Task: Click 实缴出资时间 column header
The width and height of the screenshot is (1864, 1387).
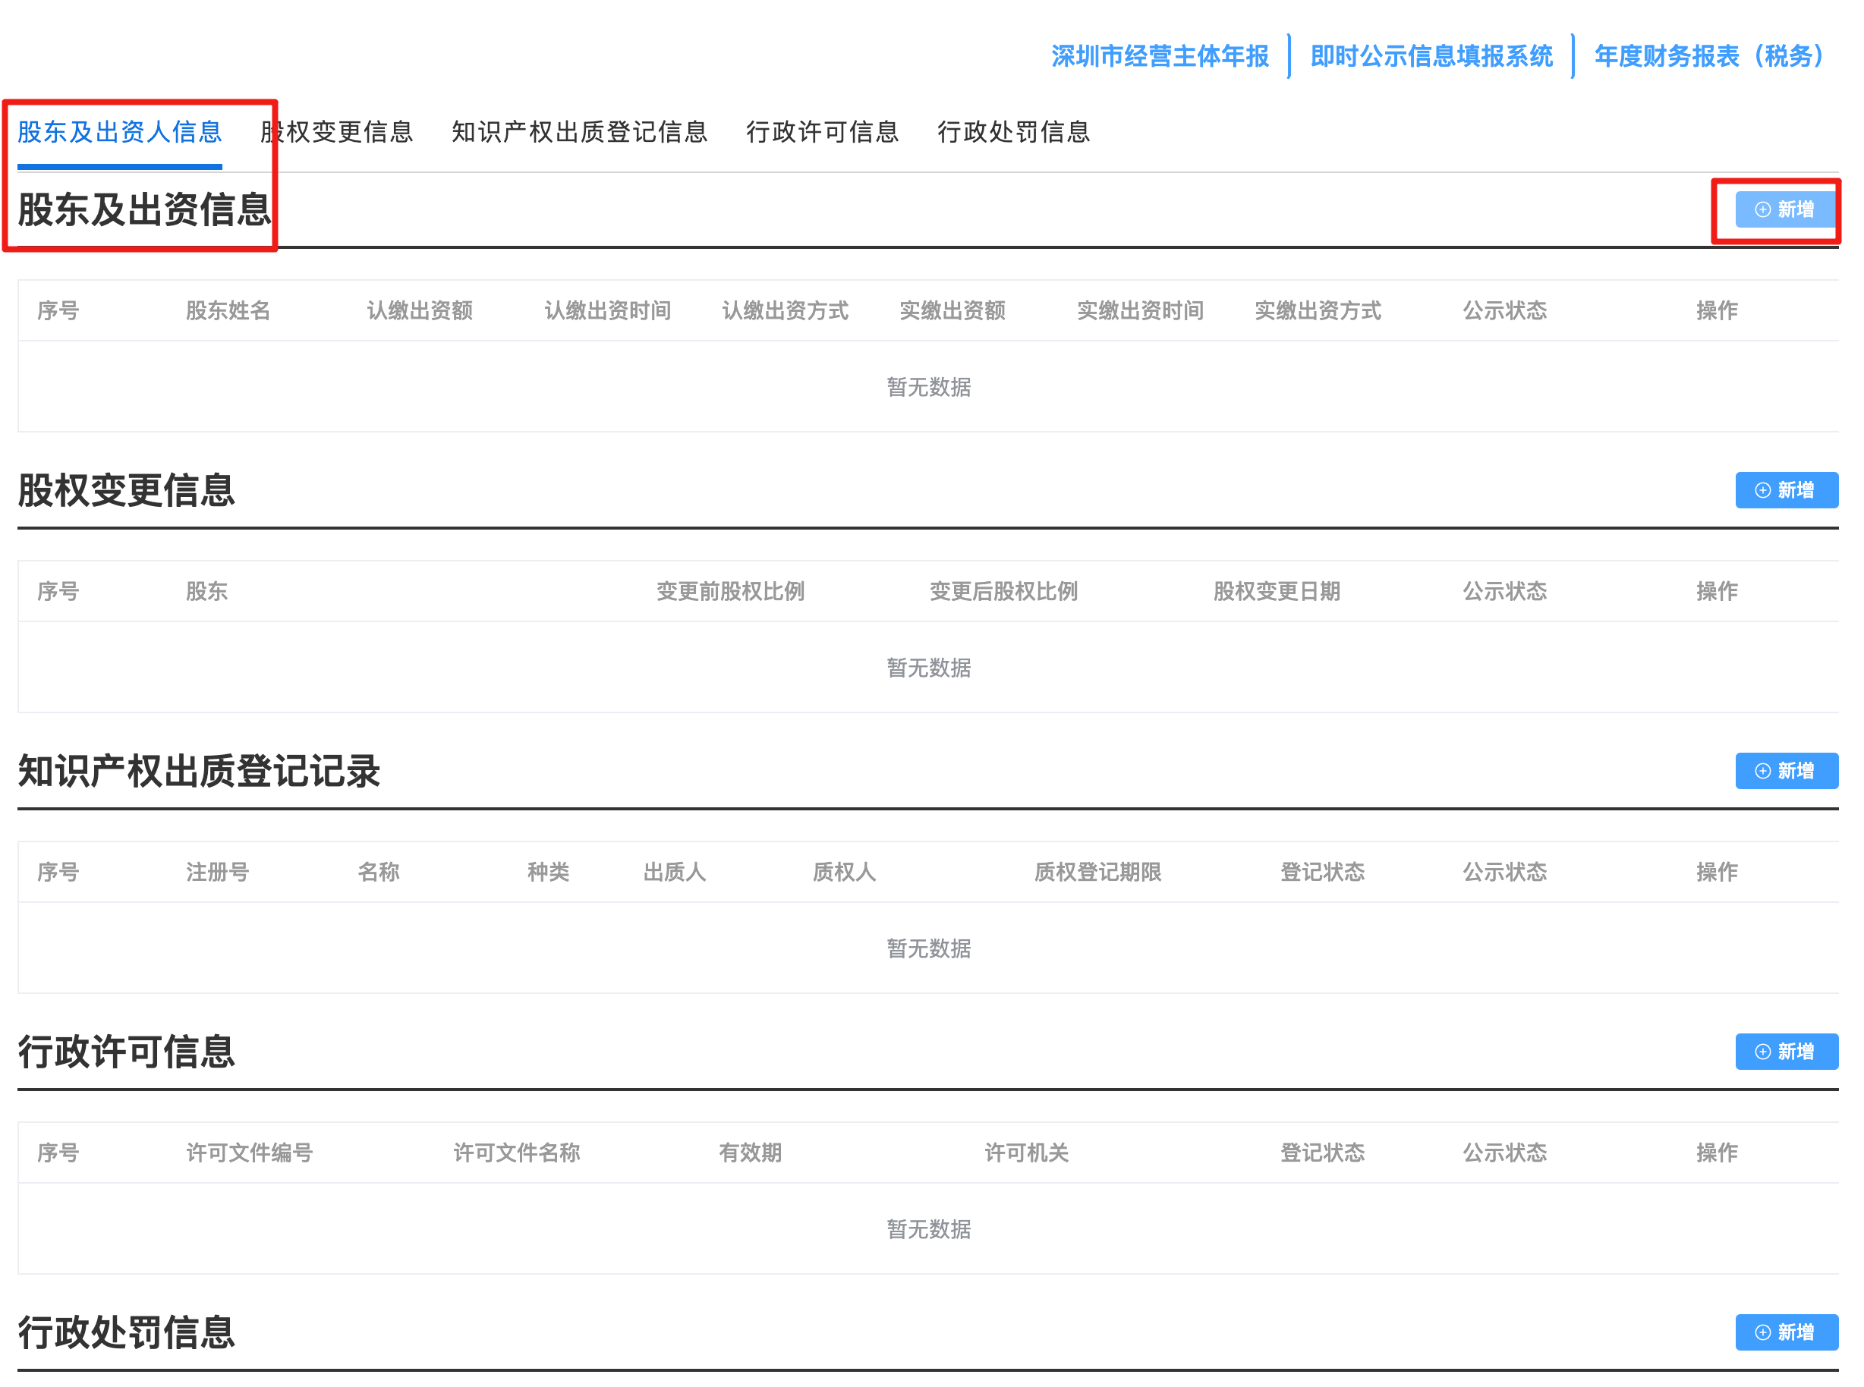Action: pyautogui.click(x=1140, y=310)
